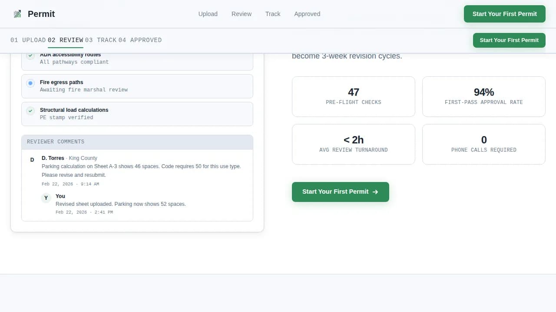Click Track in the top navigation
Screen dimensions: 556x312
[x=273, y=14]
